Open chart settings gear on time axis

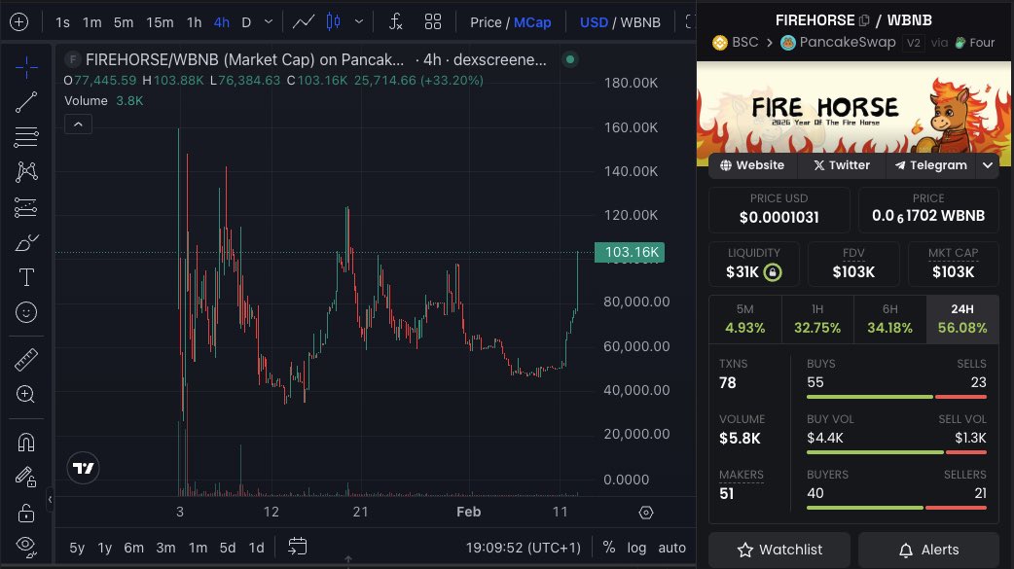pos(646,513)
